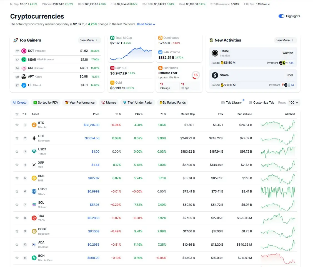Click the Solana coin logo
Viewport: 313px width, 267px height.
pyautogui.click(x=34, y=205)
